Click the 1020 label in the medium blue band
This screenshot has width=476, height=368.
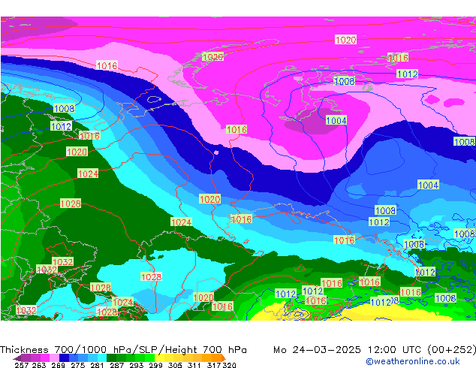209,199
